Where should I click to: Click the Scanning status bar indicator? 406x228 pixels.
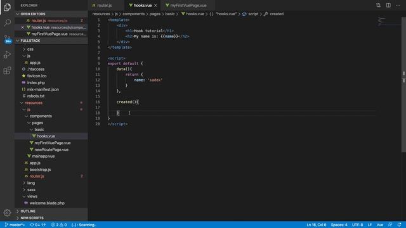pyautogui.click(x=84, y=225)
